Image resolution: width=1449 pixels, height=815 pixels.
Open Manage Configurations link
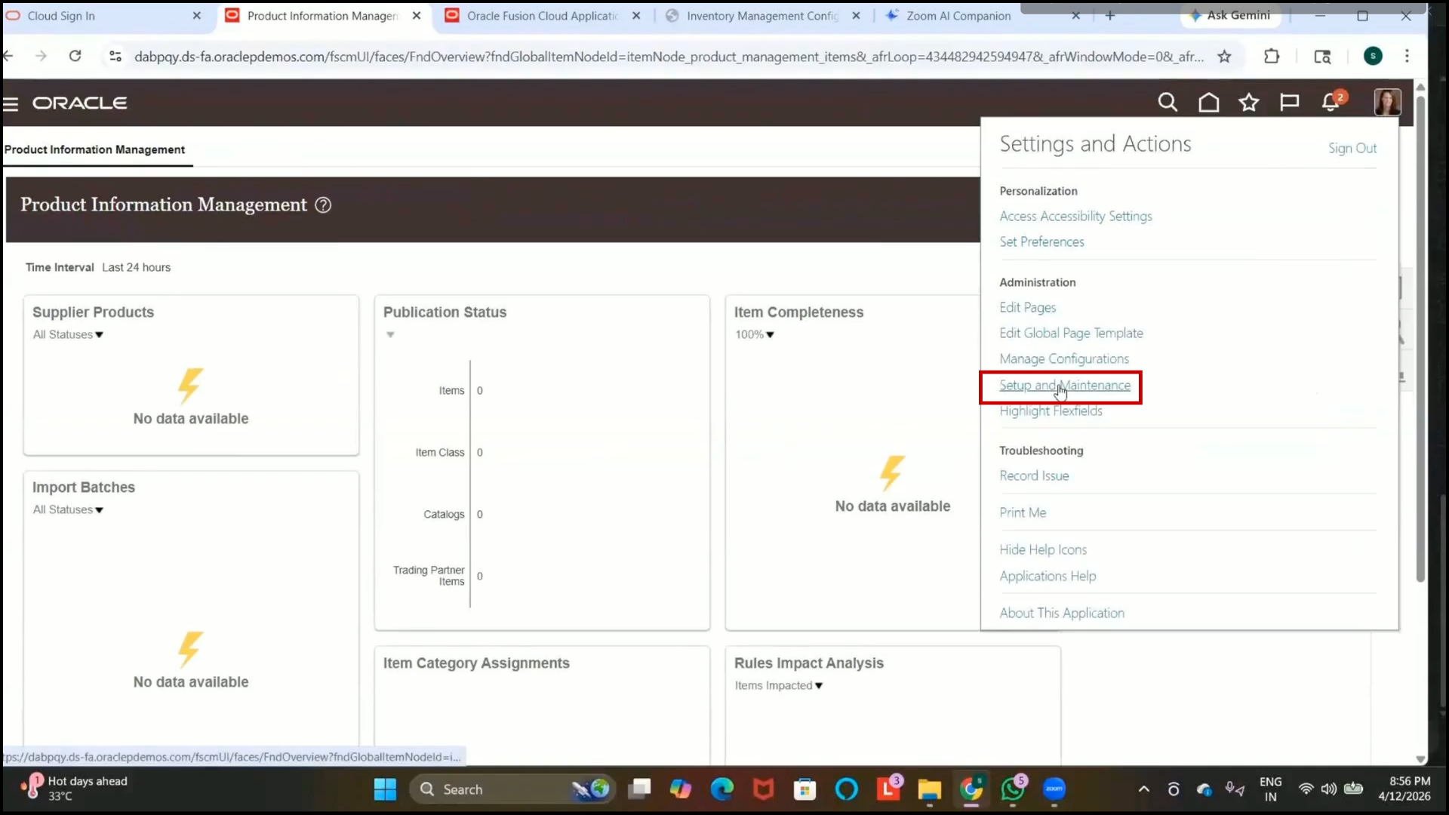pyautogui.click(x=1064, y=359)
